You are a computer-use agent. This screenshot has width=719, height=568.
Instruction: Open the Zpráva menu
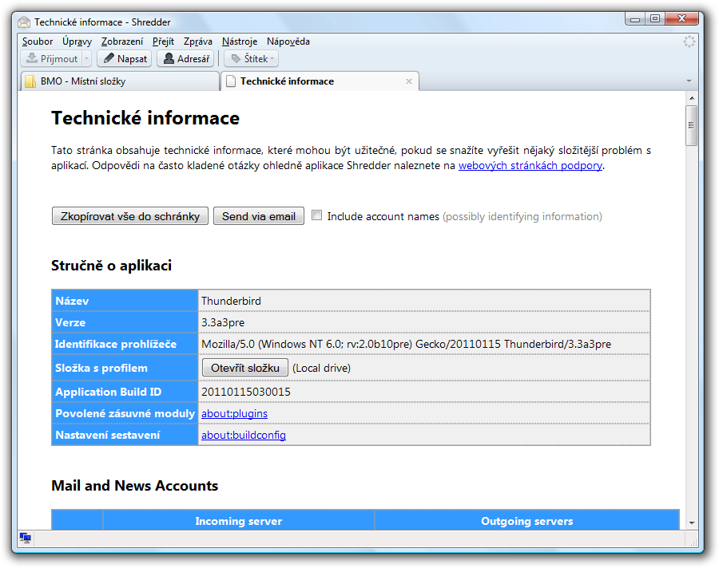198,41
